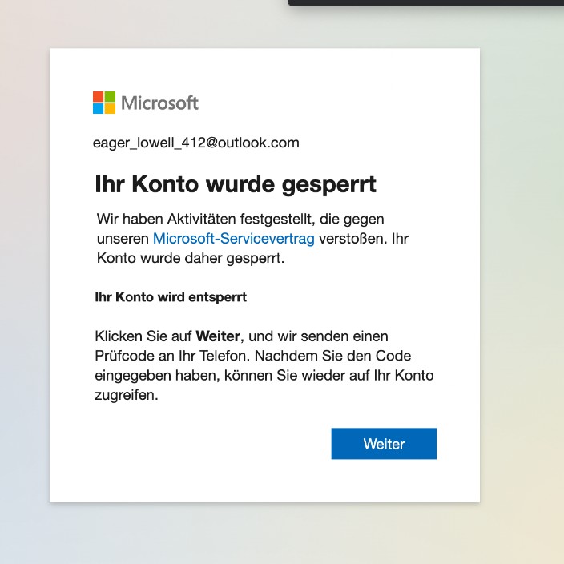Viewport: 564px width, 564px height.
Task: Click the red square of the Microsoft logo
Action: point(99,97)
